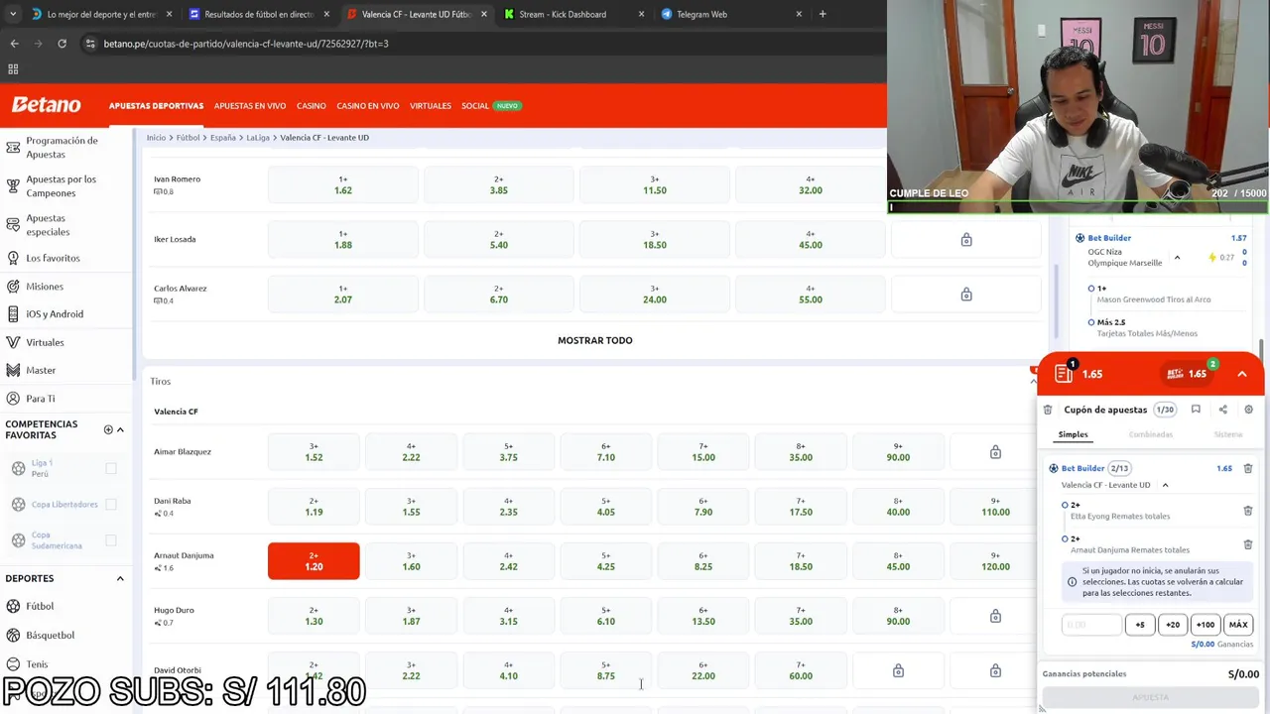Collapse OGC Niza - Olympique Marseille bet
This screenshot has width=1270, height=714.
(x=1177, y=258)
